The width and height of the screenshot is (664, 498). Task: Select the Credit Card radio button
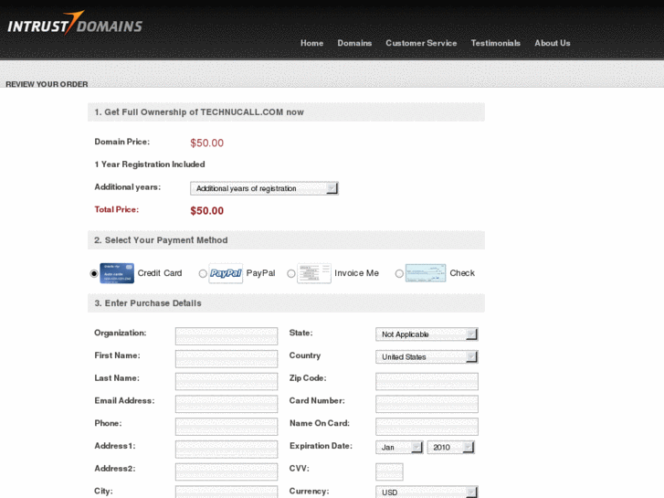pyautogui.click(x=94, y=273)
